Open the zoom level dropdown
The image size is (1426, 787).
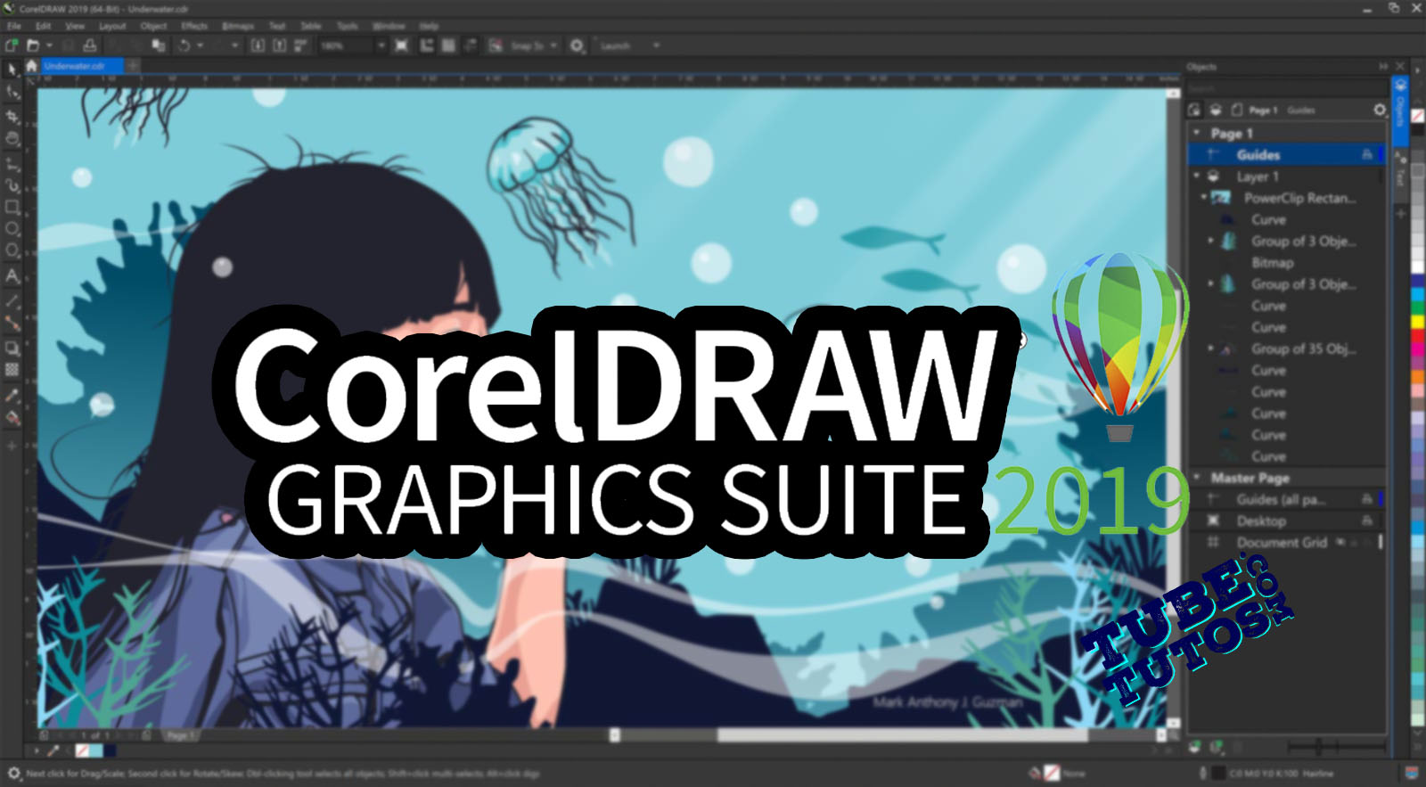click(381, 45)
